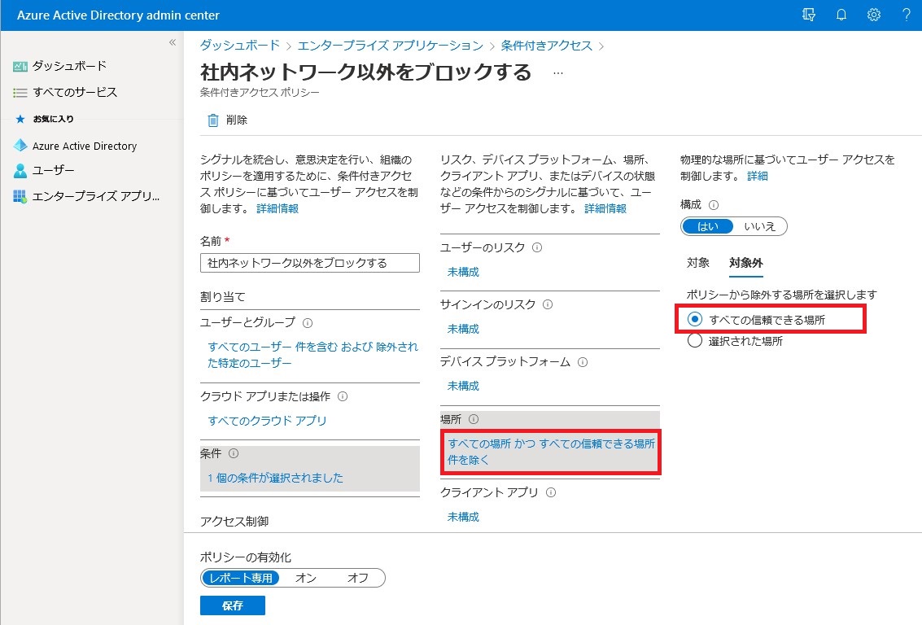Open the settings gear in header

[874, 15]
